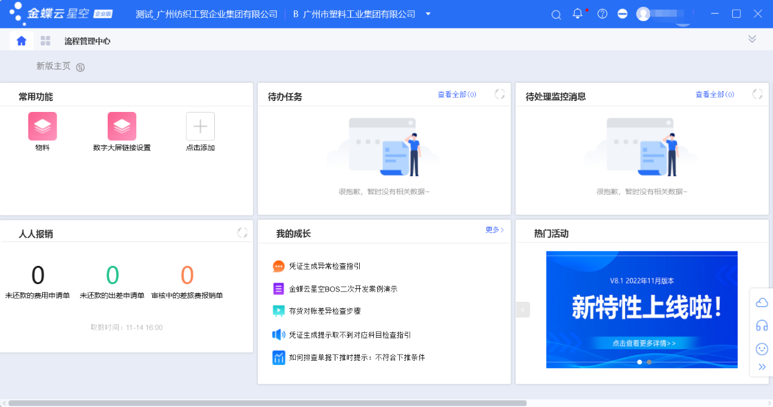Refresh the 人人报销 panel

pos(242,232)
